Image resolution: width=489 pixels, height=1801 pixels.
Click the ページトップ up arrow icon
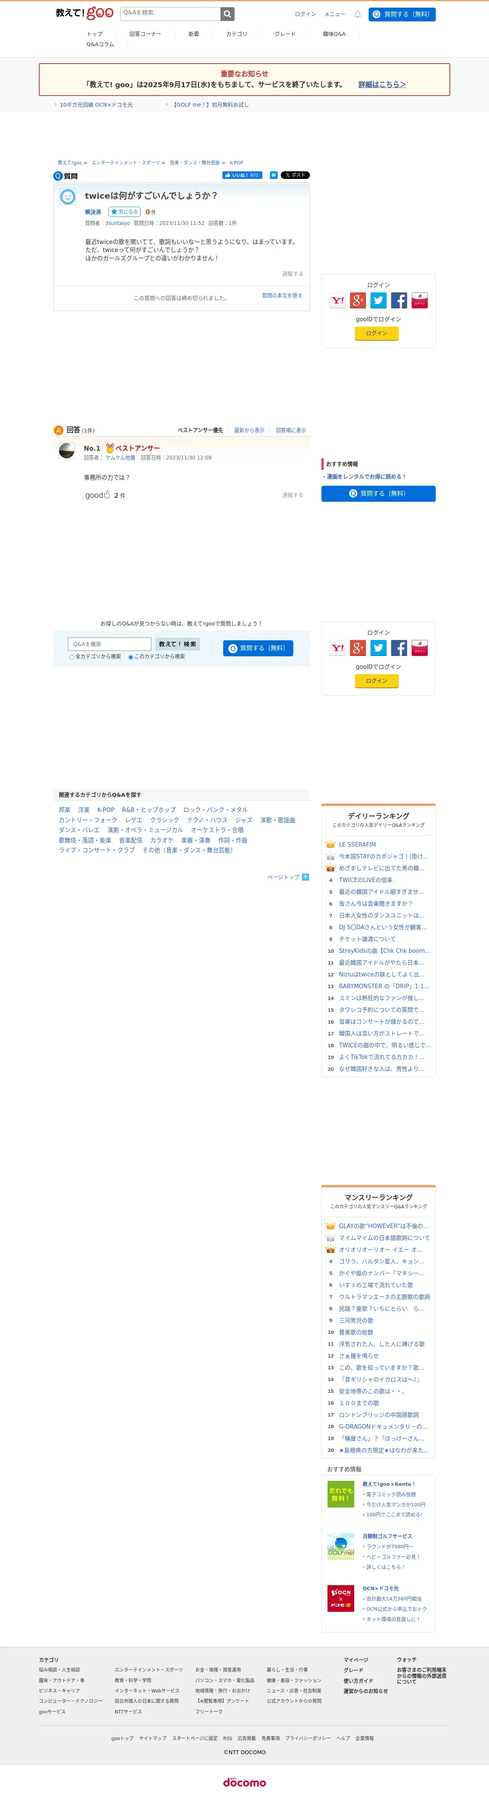(x=305, y=877)
